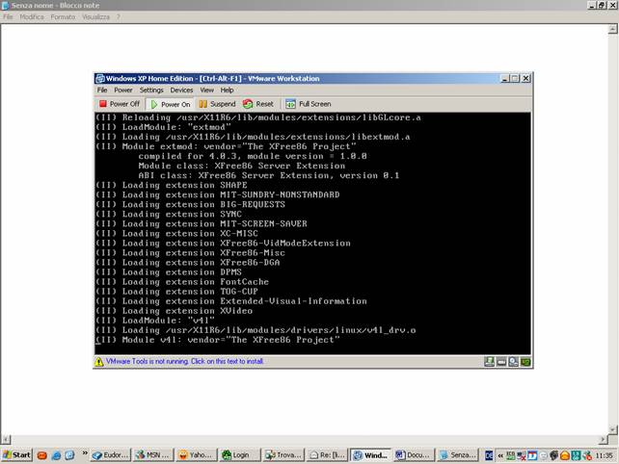Click the orange quick launch icon beside Start

coord(42,455)
